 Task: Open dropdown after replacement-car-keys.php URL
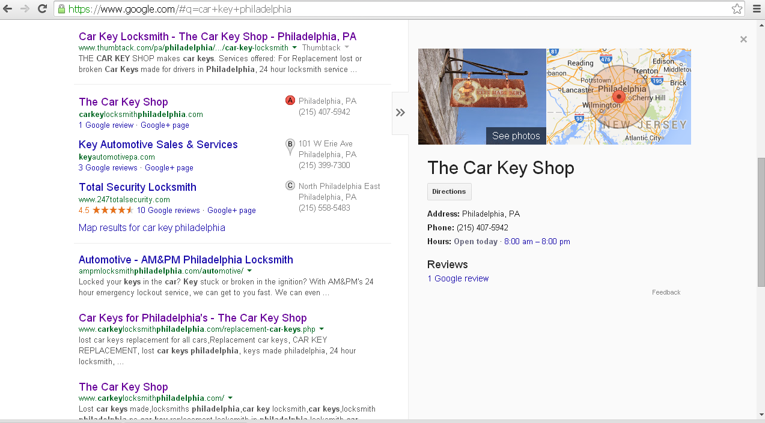[x=322, y=329]
